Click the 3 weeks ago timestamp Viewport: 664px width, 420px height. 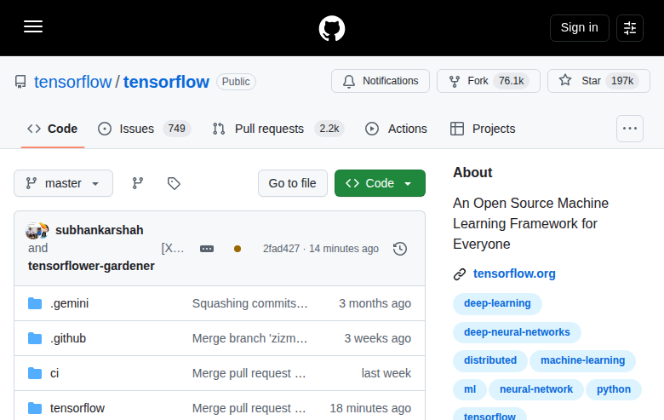pyautogui.click(x=378, y=338)
